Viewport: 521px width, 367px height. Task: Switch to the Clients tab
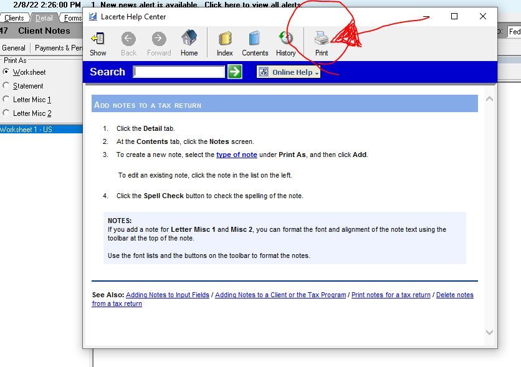coord(14,18)
